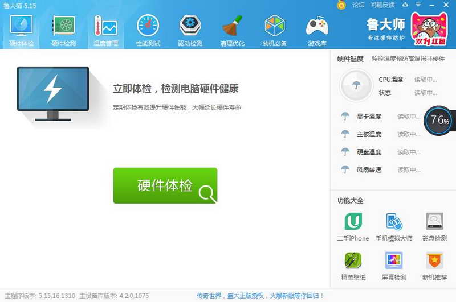
Task: Open the 磁盘检测 disk check icon
Action: [x=434, y=221]
